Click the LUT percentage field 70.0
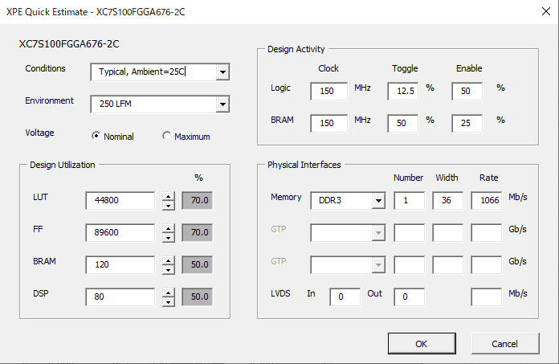 [x=198, y=200]
